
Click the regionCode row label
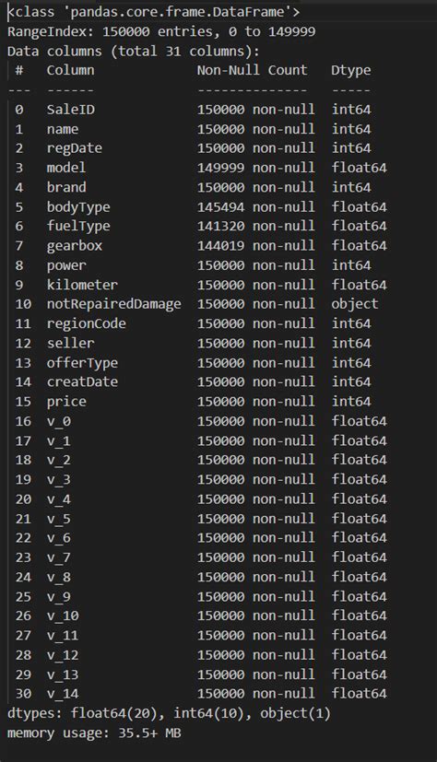coord(86,324)
